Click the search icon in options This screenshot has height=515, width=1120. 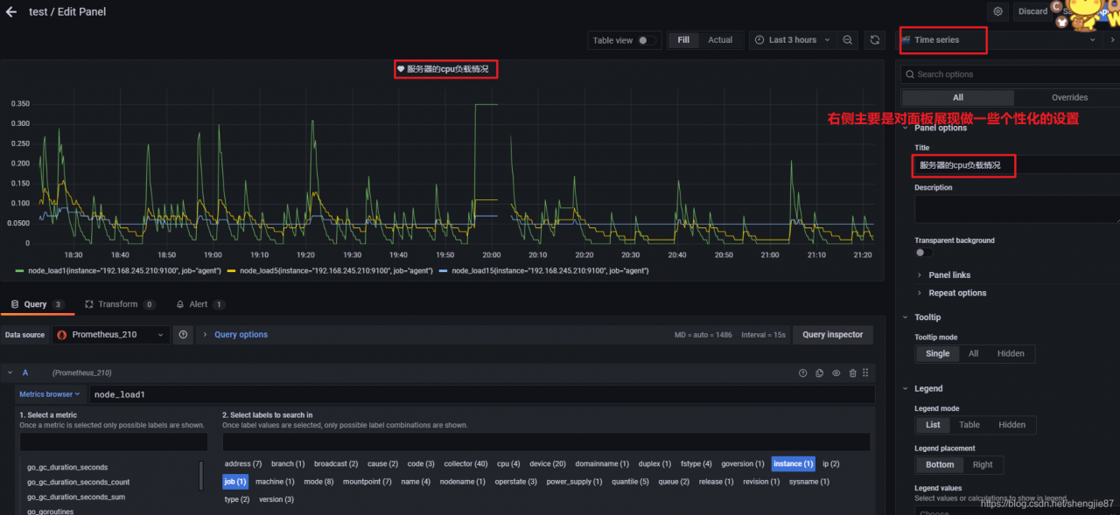pos(910,75)
